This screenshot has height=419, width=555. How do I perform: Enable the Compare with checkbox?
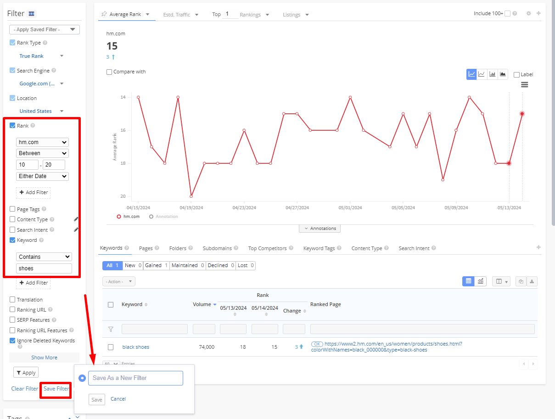click(109, 72)
